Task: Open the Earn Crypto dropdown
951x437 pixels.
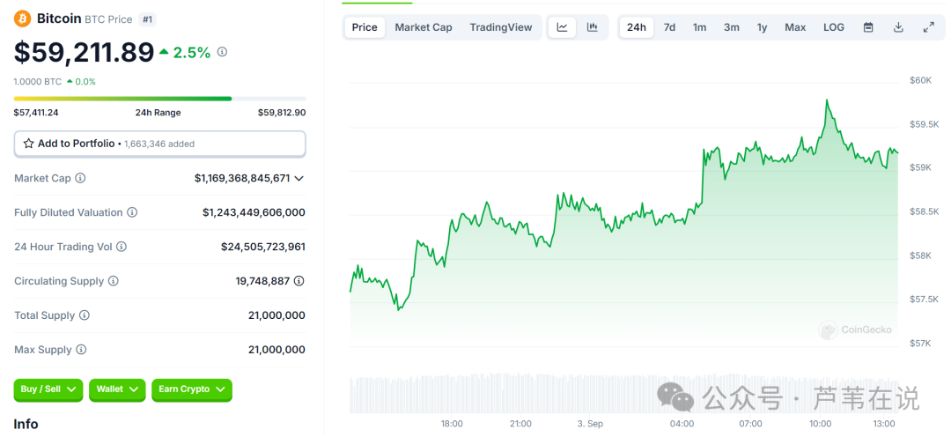Action: click(192, 389)
